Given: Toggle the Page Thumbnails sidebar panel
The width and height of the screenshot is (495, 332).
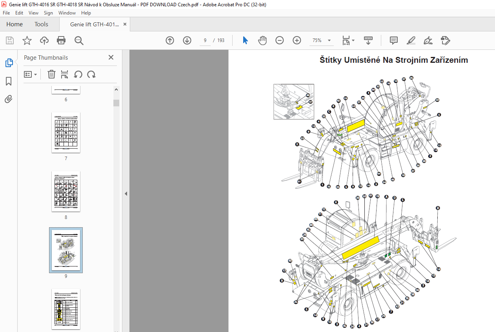Looking at the screenshot, I should click(x=9, y=63).
